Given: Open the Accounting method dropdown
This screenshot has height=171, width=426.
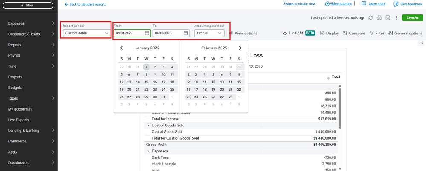Looking at the screenshot, I should [x=209, y=33].
